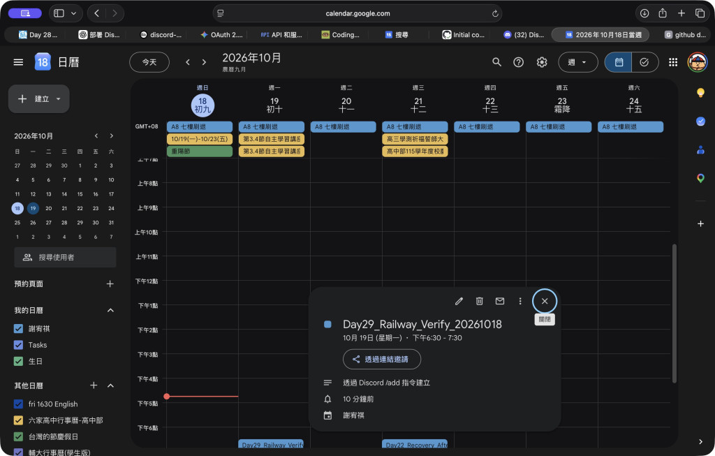This screenshot has width=715, height=456.
Task: Open the 重陽節 holiday event
Action: (x=200, y=152)
